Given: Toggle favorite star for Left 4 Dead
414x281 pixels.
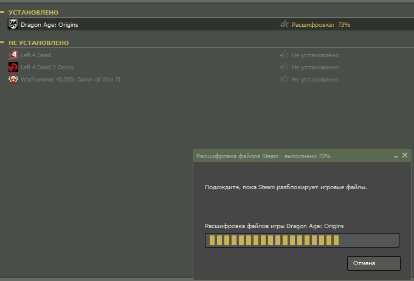Looking at the screenshot, I should (x=285, y=55).
